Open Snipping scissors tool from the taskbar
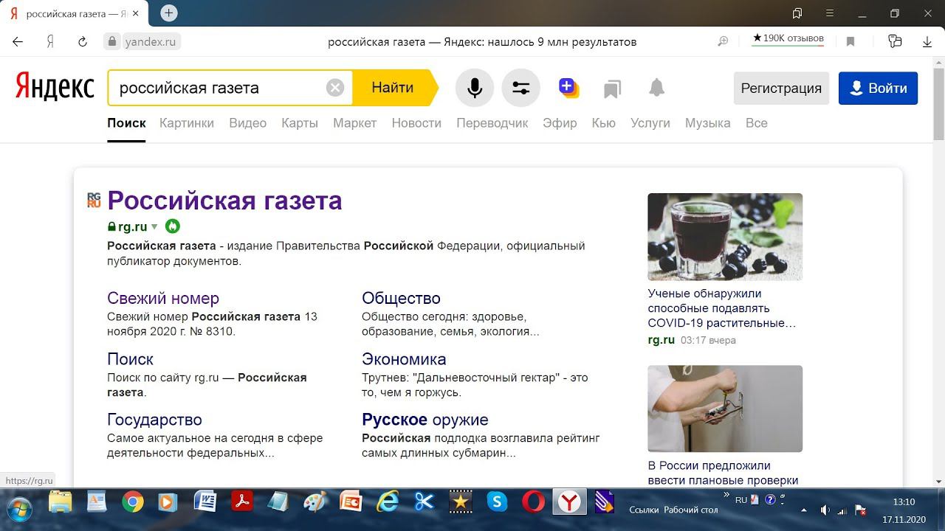Image resolution: width=945 pixels, height=531 pixels. [x=424, y=502]
